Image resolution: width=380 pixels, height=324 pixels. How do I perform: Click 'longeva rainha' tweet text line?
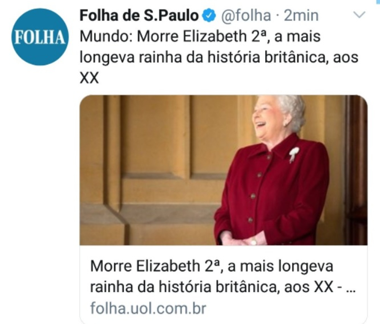point(130,58)
